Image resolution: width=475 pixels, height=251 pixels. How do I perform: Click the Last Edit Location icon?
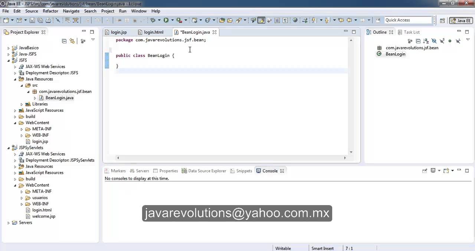point(341,20)
